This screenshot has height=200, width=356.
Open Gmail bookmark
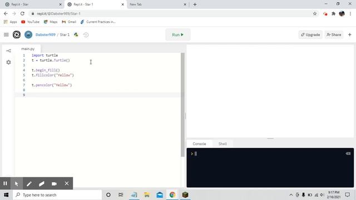click(x=69, y=22)
